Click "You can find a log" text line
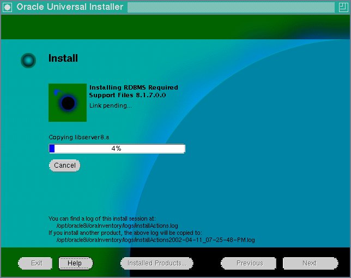Image resolution: width=351 pixels, height=278 pixels. [x=102, y=218]
